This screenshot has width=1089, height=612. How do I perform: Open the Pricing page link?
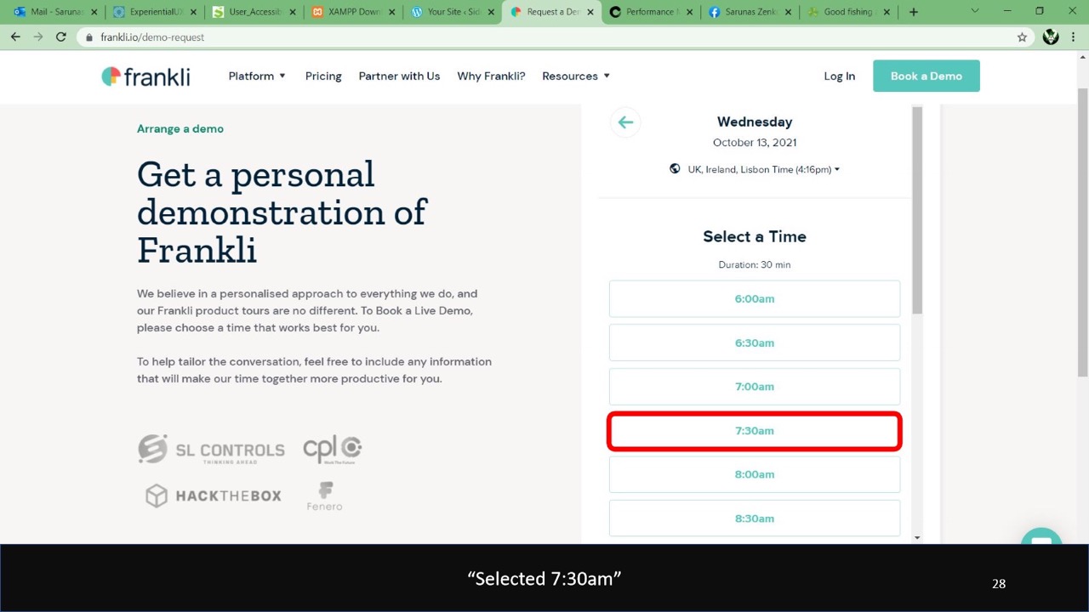pos(323,76)
